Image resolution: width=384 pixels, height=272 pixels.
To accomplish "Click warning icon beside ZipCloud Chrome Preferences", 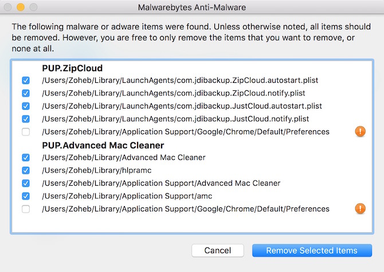I will [361, 131].
